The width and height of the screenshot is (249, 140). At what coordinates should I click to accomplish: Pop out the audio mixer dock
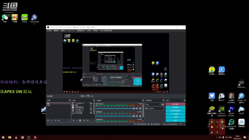pos(143,100)
